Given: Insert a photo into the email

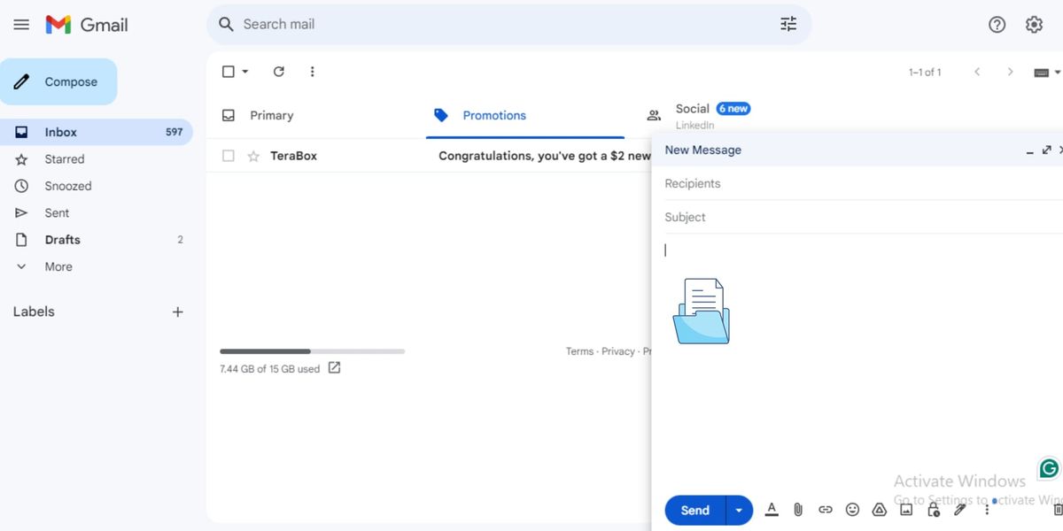Looking at the screenshot, I should tap(905, 510).
